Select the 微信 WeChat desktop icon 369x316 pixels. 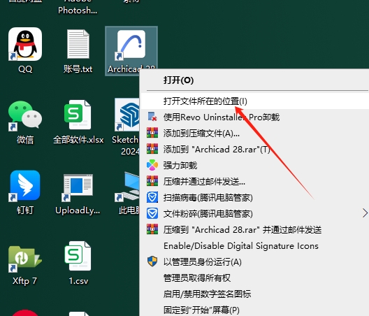(24, 115)
